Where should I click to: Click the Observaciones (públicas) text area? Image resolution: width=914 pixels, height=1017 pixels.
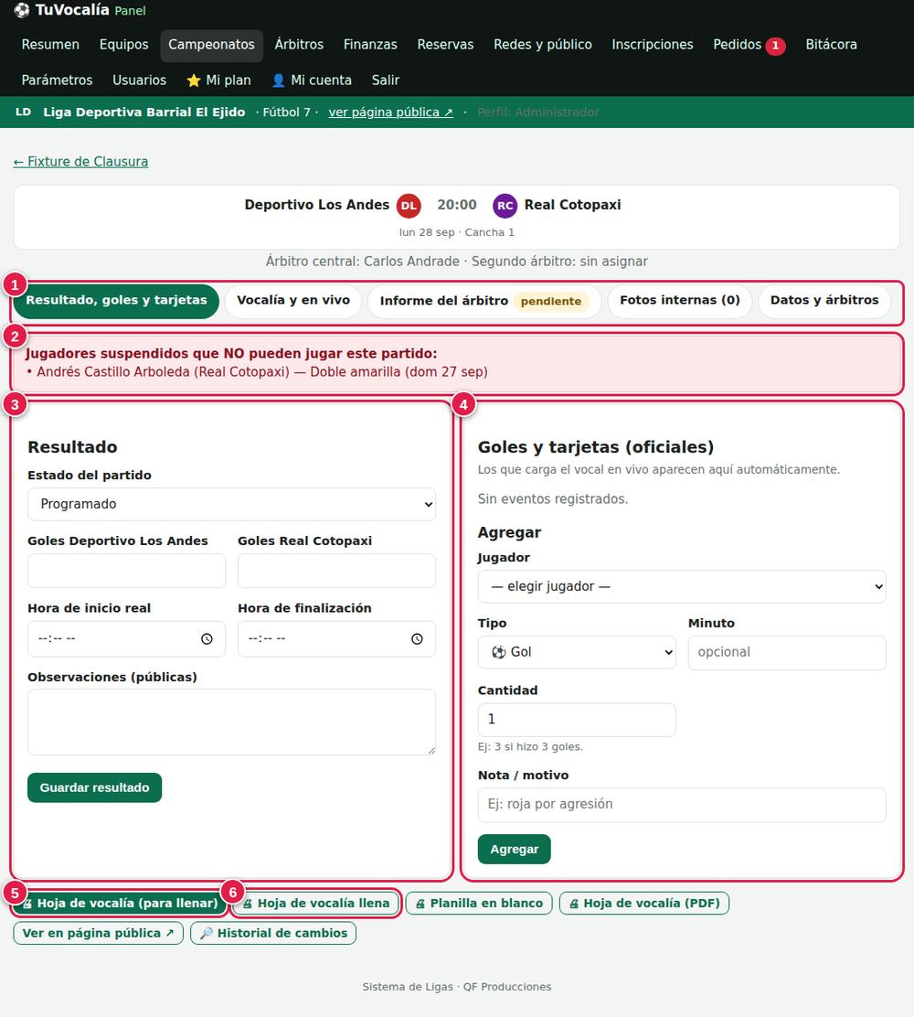pos(231,722)
